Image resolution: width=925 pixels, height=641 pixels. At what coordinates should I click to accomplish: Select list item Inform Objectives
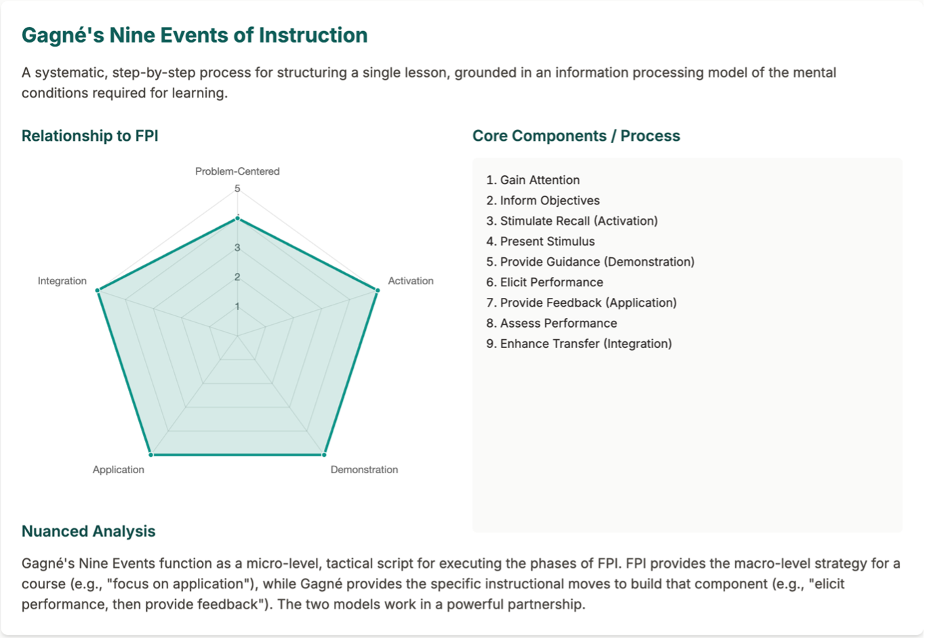click(x=543, y=200)
